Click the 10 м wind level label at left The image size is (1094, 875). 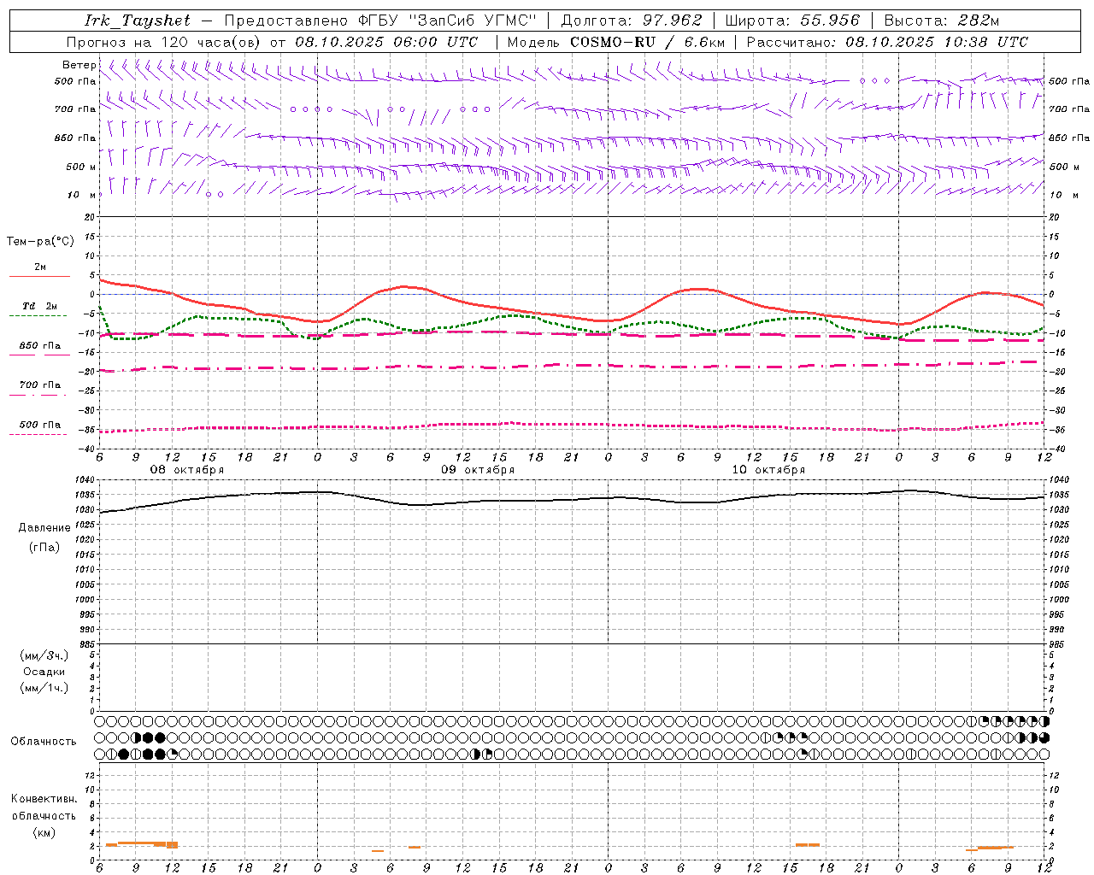pyautogui.click(x=81, y=195)
